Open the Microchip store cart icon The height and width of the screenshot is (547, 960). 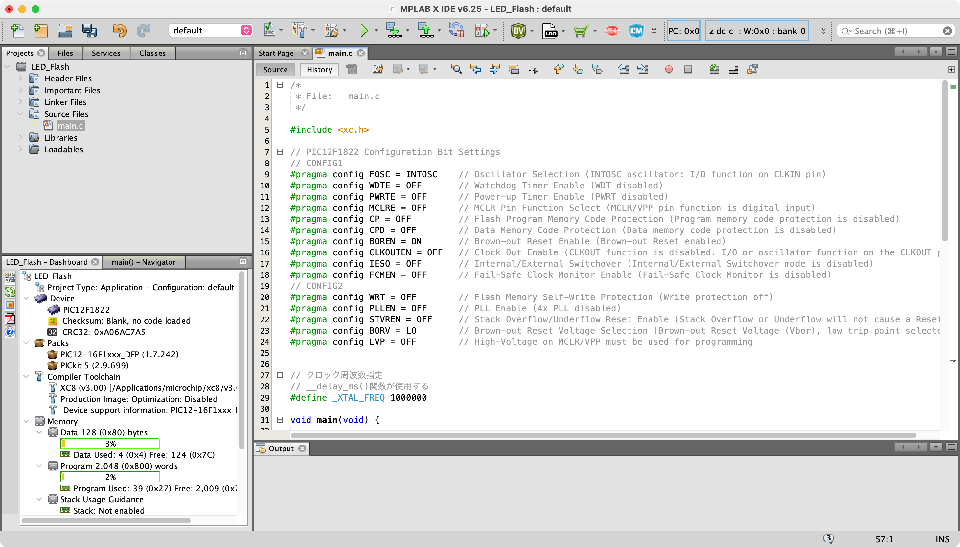(x=581, y=31)
